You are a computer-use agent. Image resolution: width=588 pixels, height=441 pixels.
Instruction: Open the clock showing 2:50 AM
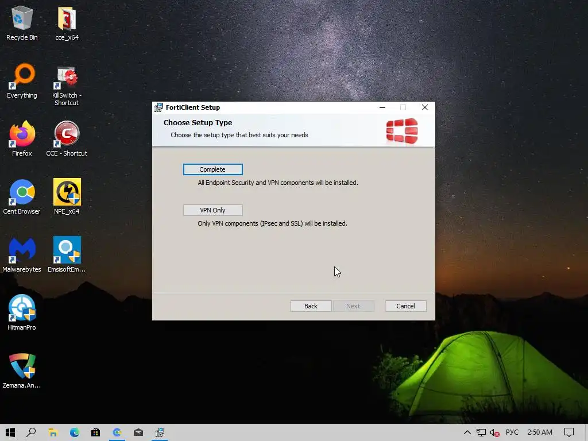point(540,432)
